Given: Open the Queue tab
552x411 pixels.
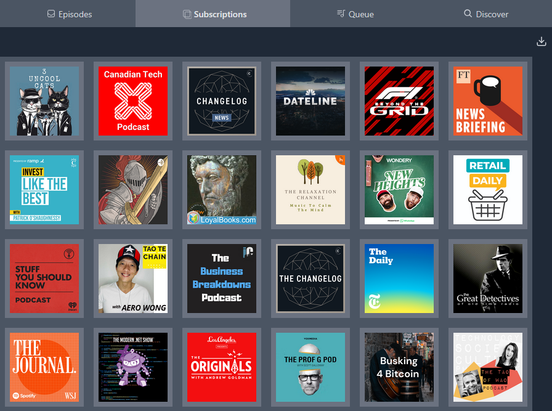Looking at the screenshot, I should 355,14.
